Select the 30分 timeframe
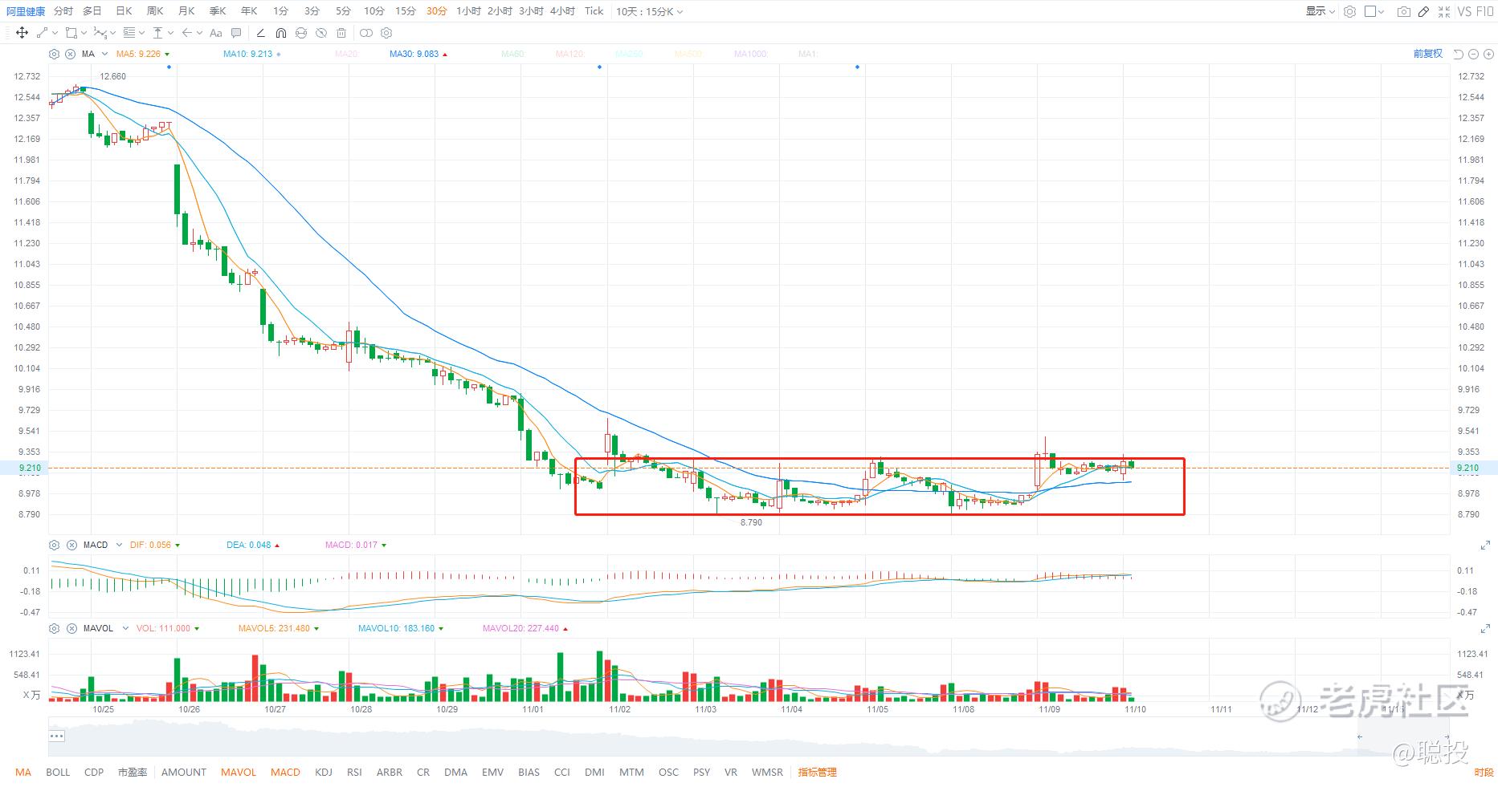This screenshot has height=787, width=1498. click(437, 11)
